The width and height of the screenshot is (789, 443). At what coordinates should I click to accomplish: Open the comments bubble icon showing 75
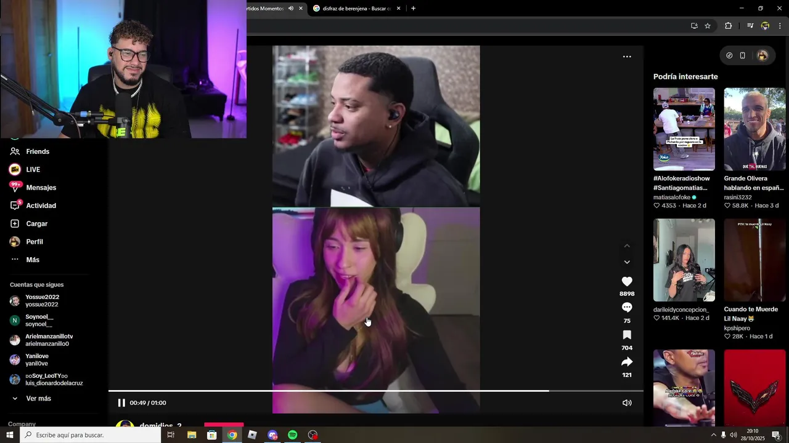pos(627,307)
